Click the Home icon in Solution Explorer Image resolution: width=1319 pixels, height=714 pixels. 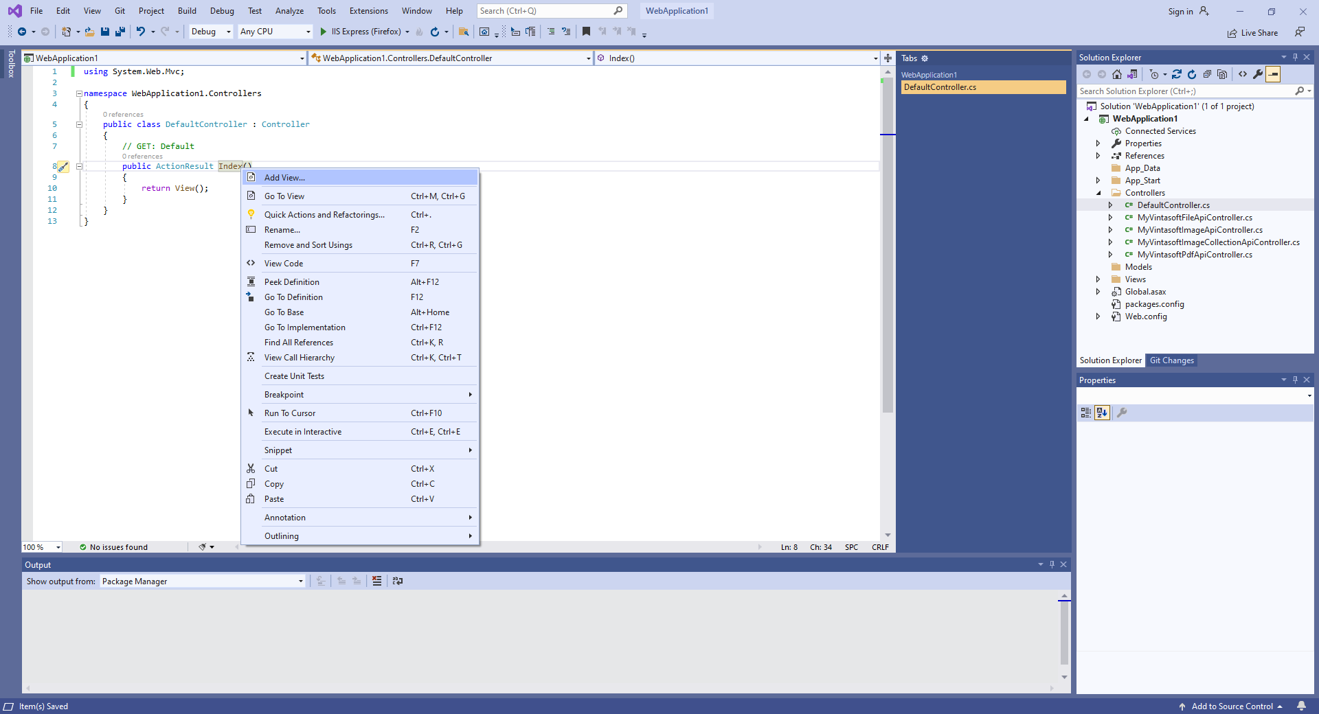[x=1117, y=74]
